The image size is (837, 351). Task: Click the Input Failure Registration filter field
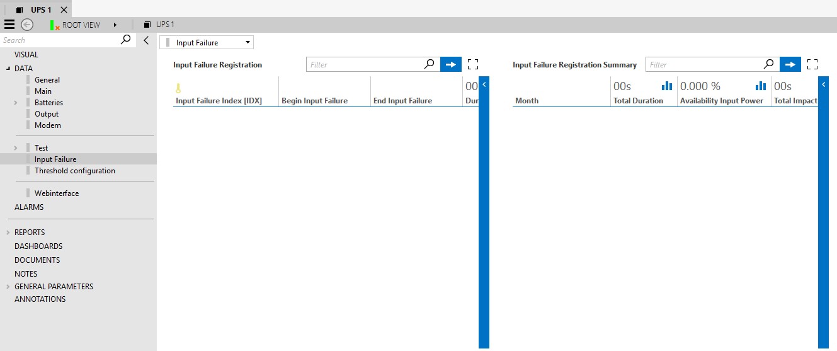365,64
